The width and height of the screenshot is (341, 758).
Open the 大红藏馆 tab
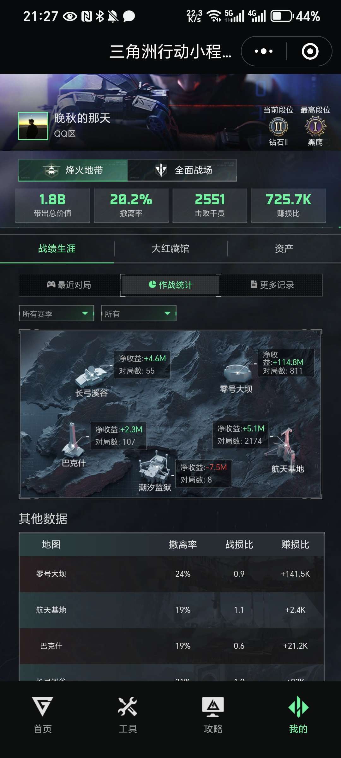pyautogui.click(x=170, y=249)
